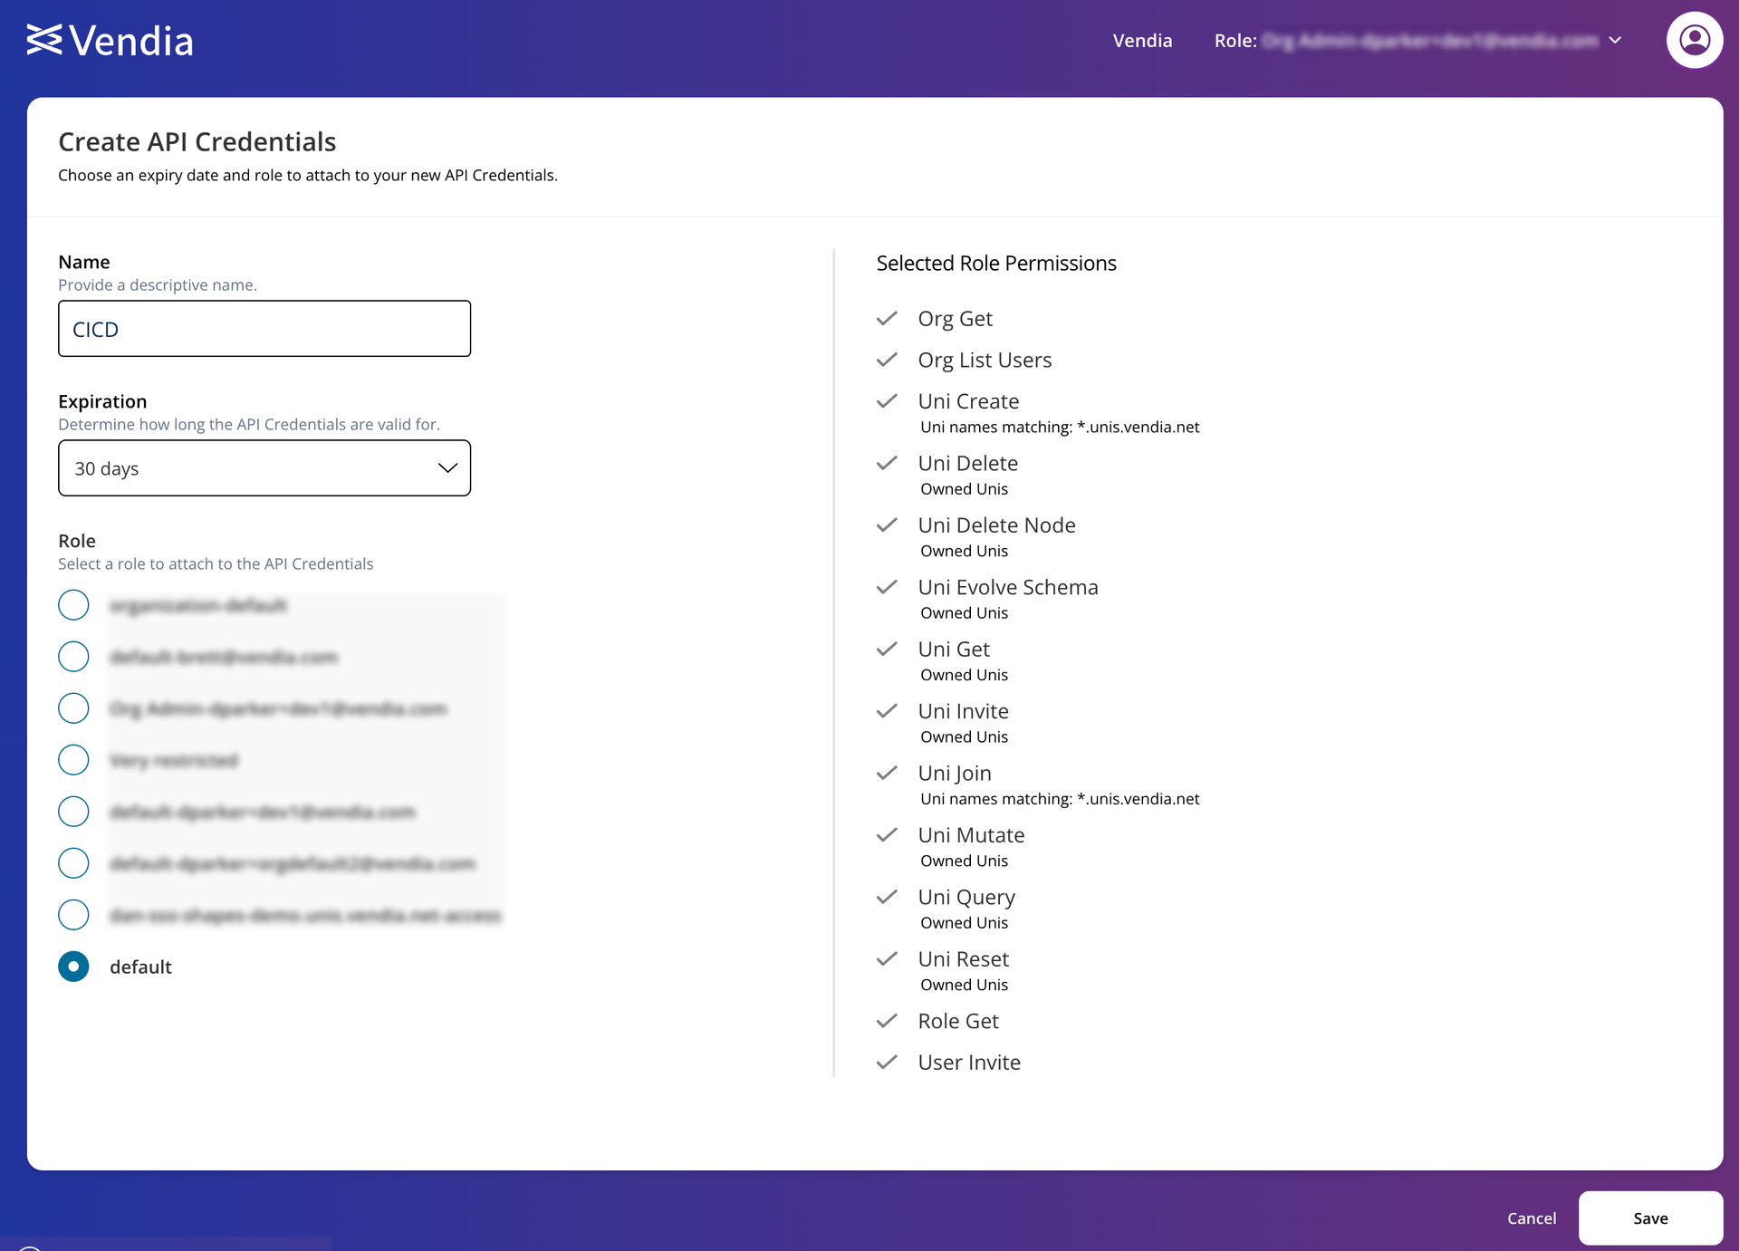The image size is (1739, 1251).
Task: Open the user profile avatar icon
Action: pos(1694,40)
